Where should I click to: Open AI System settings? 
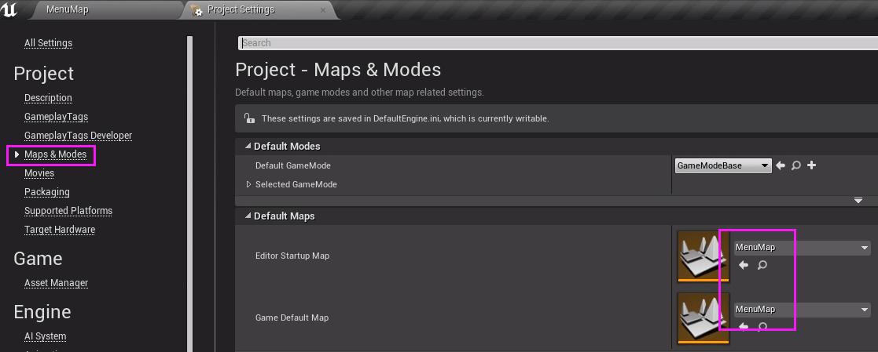pos(46,336)
